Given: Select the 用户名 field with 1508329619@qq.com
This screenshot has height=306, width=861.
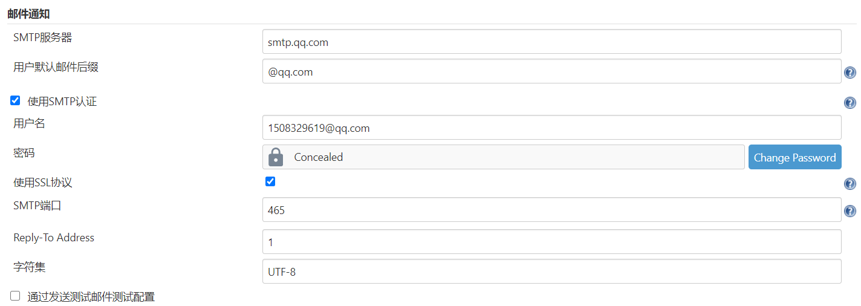Looking at the screenshot, I should point(551,128).
